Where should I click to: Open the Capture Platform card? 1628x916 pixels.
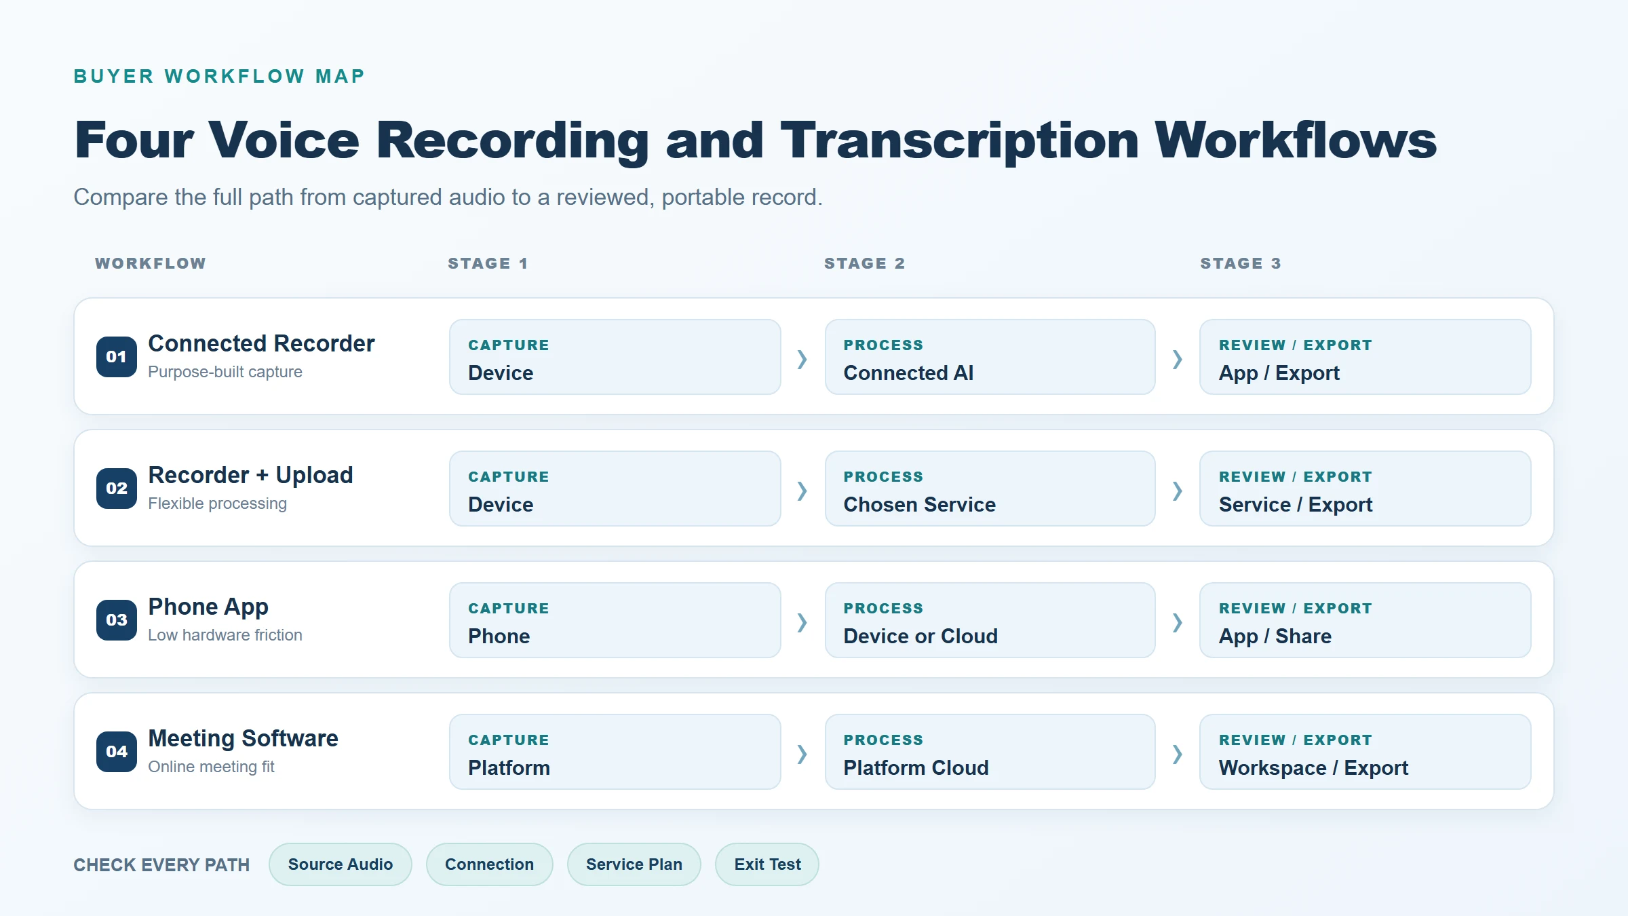tap(615, 752)
